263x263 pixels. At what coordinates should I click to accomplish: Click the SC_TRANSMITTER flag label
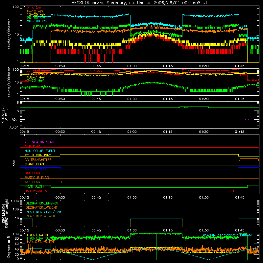click(38, 160)
